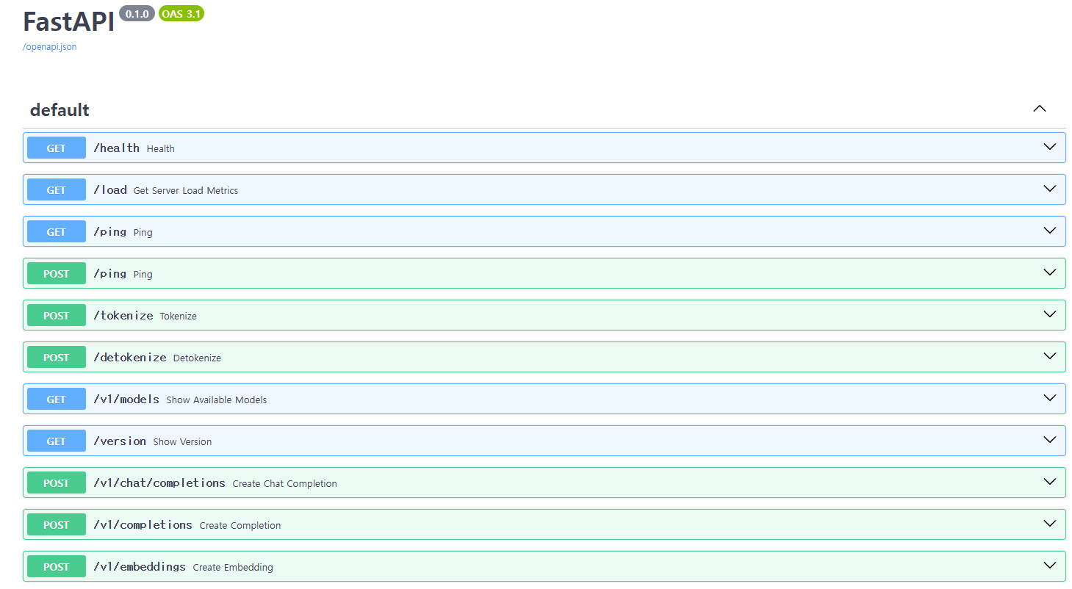Click the 'Health' summary text
Screen dimensions: 1072x589
tap(161, 148)
